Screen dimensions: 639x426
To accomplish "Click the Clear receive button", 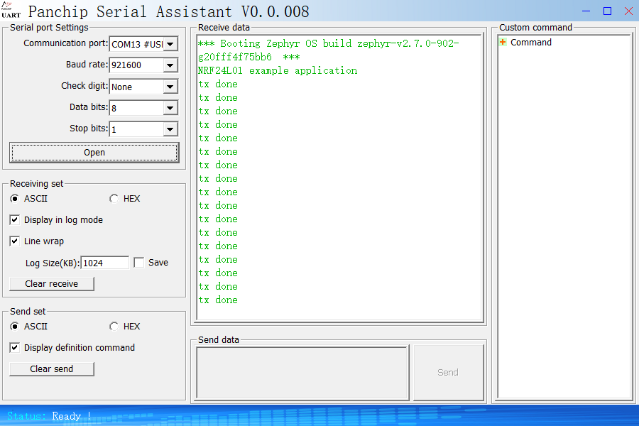I will point(52,284).
